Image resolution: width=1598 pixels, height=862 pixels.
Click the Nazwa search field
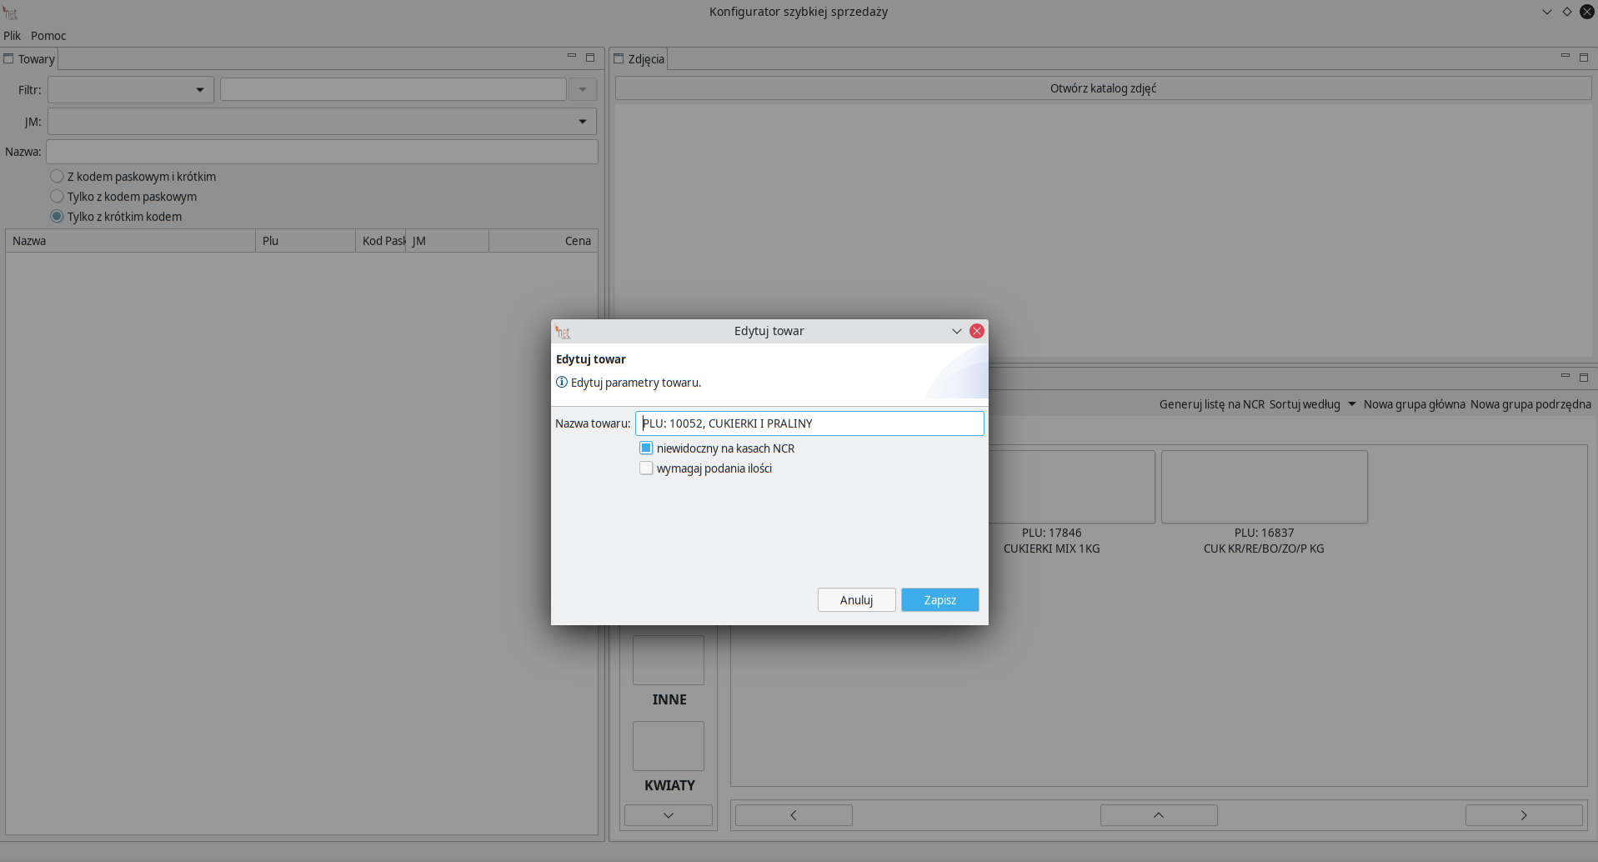tap(322, 152)
